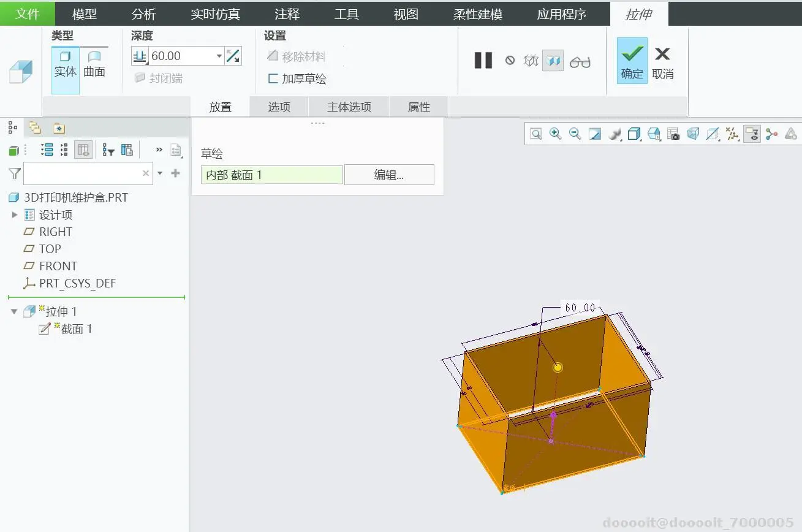
Task: Click the zoom in magnifier icon
Action: click(556, 134)
